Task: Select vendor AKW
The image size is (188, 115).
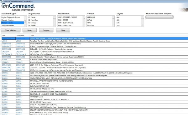Action: tap(89, 23)
